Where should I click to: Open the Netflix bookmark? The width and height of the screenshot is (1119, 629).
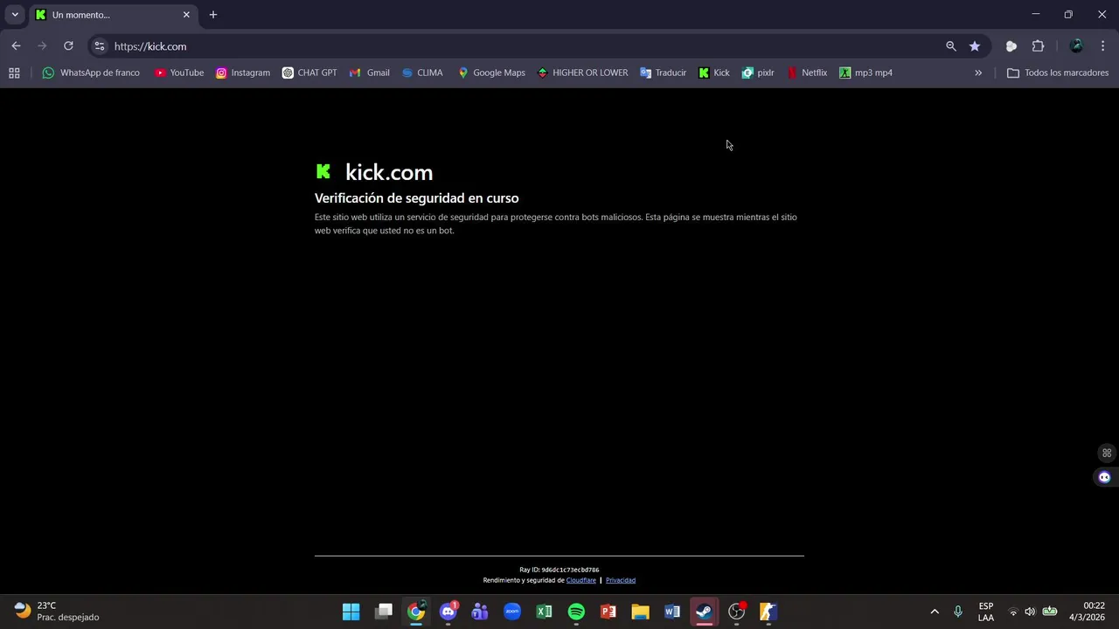tap(806, 73)
